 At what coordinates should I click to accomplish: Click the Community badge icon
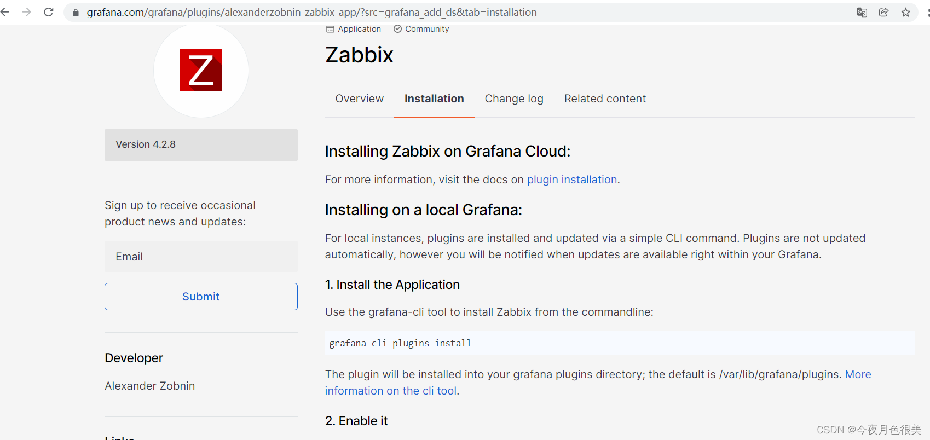point(398,29)
